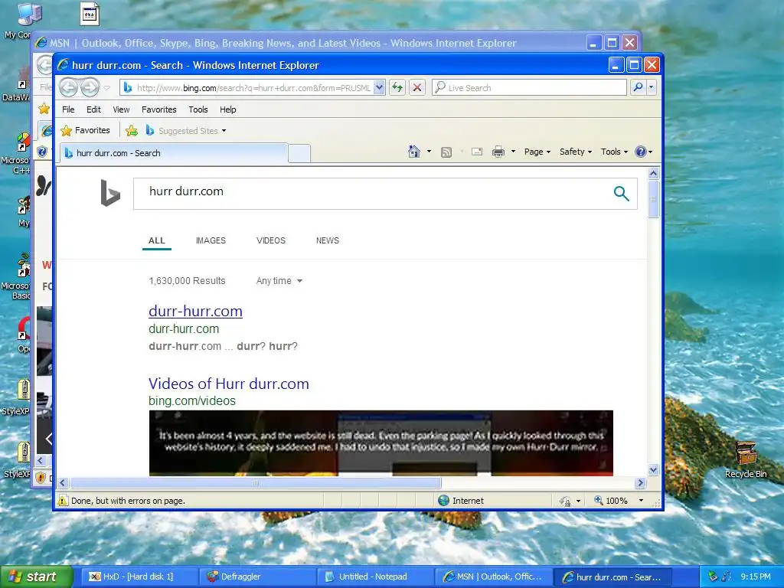Viewport: 784px width, 588px height.
Task: Click the RSS feeds icon
Action: (x=446, y=152)
